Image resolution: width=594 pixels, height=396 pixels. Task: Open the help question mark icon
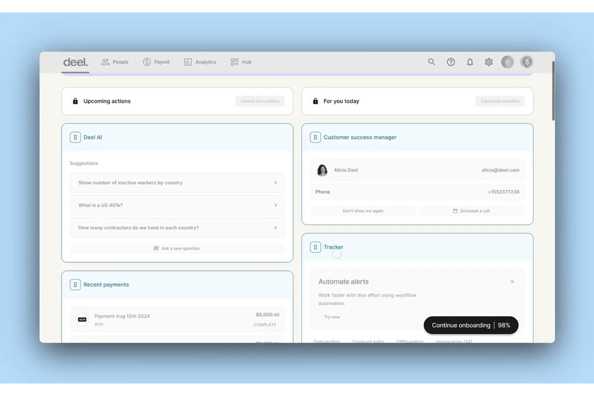pyautogui.click(x=451, y=62)
